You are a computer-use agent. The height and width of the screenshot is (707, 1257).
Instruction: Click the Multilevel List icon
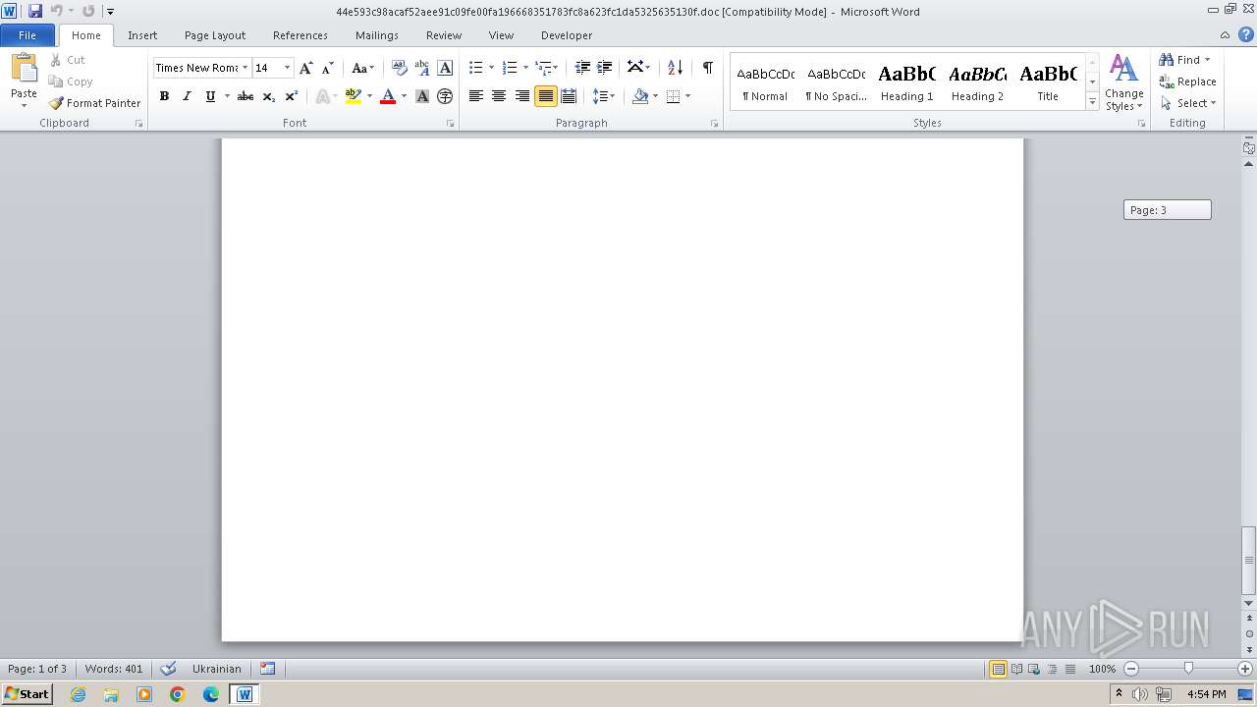(x=543, y=68)
